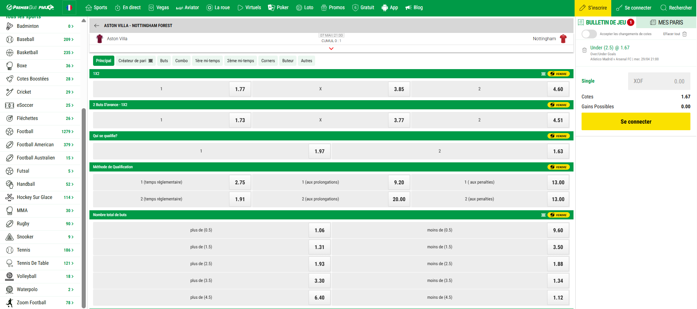Select 2 (aux prolongations) odds 20.00
This screenshot has height=309, width=697.
[399, 199]
